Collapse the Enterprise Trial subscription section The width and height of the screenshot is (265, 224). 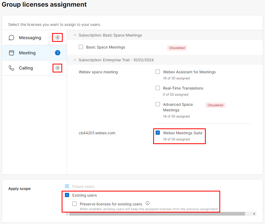click(75, 60)
